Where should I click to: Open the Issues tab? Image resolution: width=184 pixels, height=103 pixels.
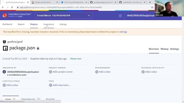10,99
